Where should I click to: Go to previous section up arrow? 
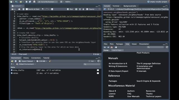pyautogui.click(x=80, y=9)
